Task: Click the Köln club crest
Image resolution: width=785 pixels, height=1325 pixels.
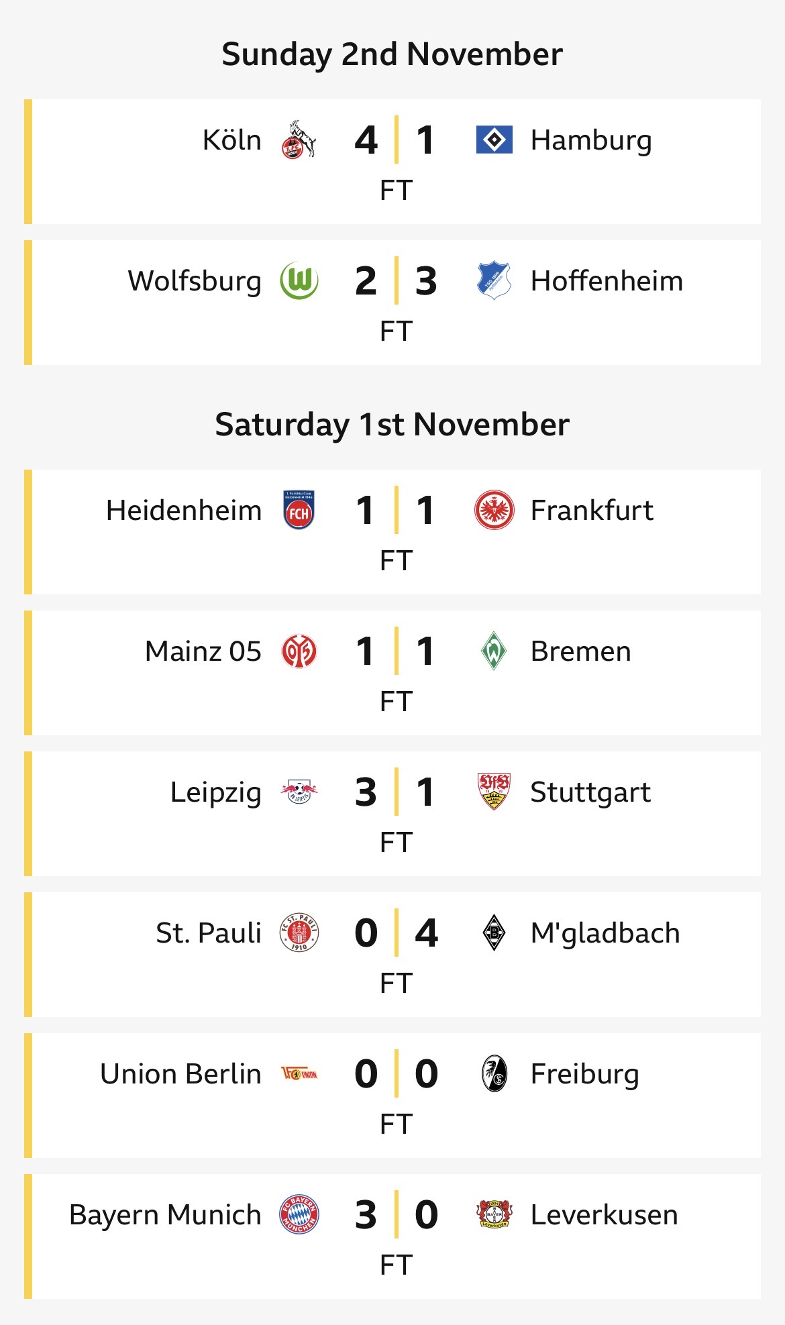Action: 299,140
